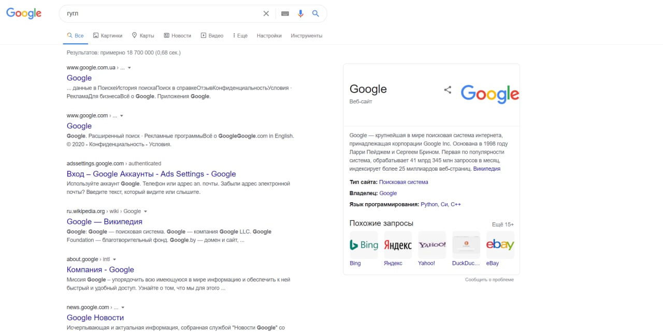The height and width of the screenshot is (332, 663).
Task: Click Поисковая система link for site type
Action: [403, 182]
